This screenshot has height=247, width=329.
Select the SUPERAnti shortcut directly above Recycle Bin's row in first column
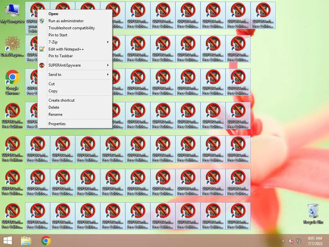13,182
